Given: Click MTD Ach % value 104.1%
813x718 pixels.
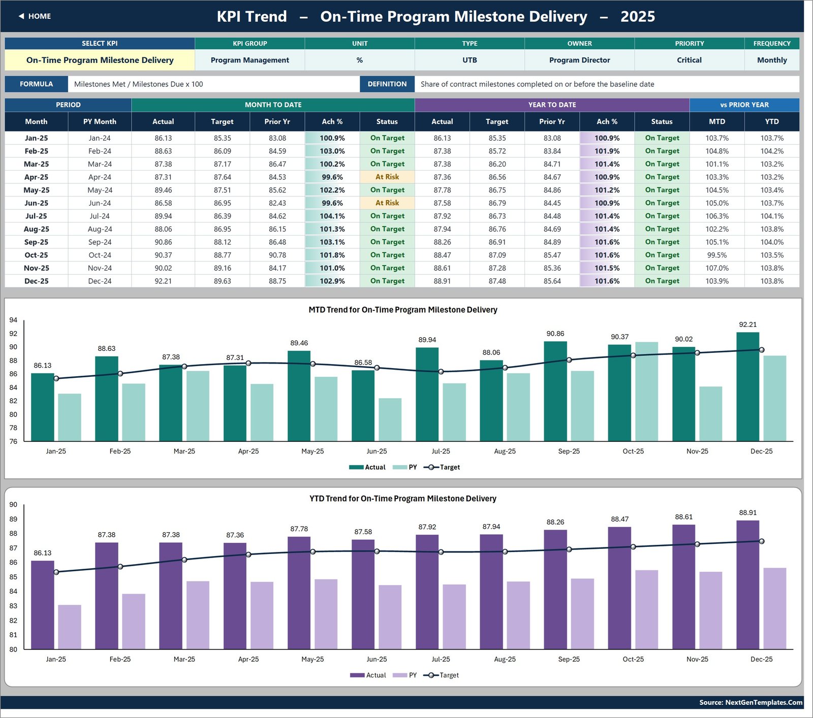Looking at the screenshot, I should (x=332, y=216).
